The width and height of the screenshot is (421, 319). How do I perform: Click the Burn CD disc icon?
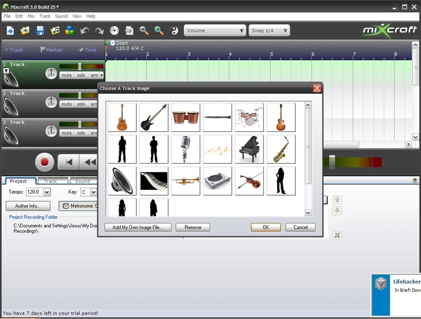click(x=114, y=30)
